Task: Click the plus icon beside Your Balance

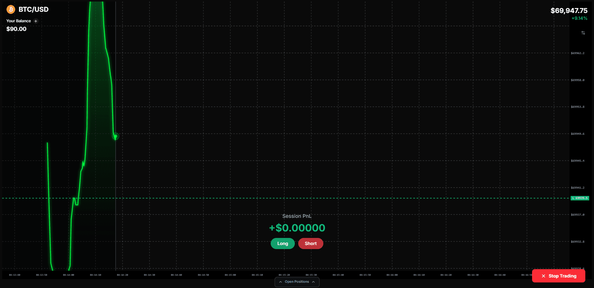Action: coord(36,21)
